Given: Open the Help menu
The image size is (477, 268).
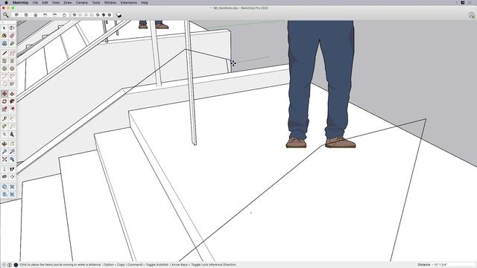Looking at the screenshot, I should pyautogui.click(x=145, y=2).
